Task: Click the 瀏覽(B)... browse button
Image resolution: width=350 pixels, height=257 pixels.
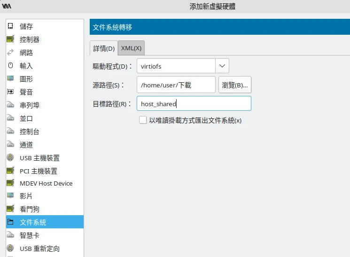Action: point(234,85)
